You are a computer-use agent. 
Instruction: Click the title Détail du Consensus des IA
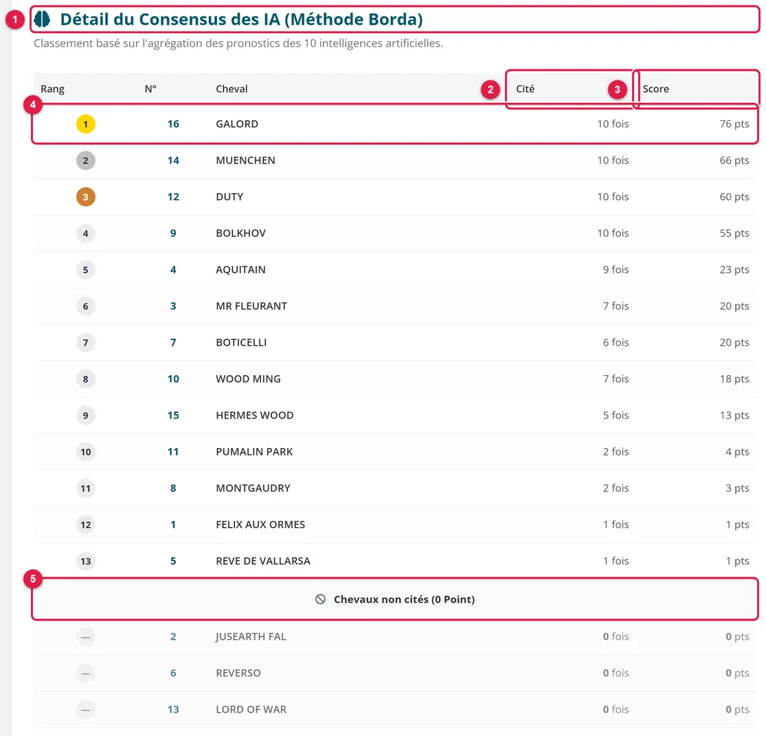click(241, 19)
